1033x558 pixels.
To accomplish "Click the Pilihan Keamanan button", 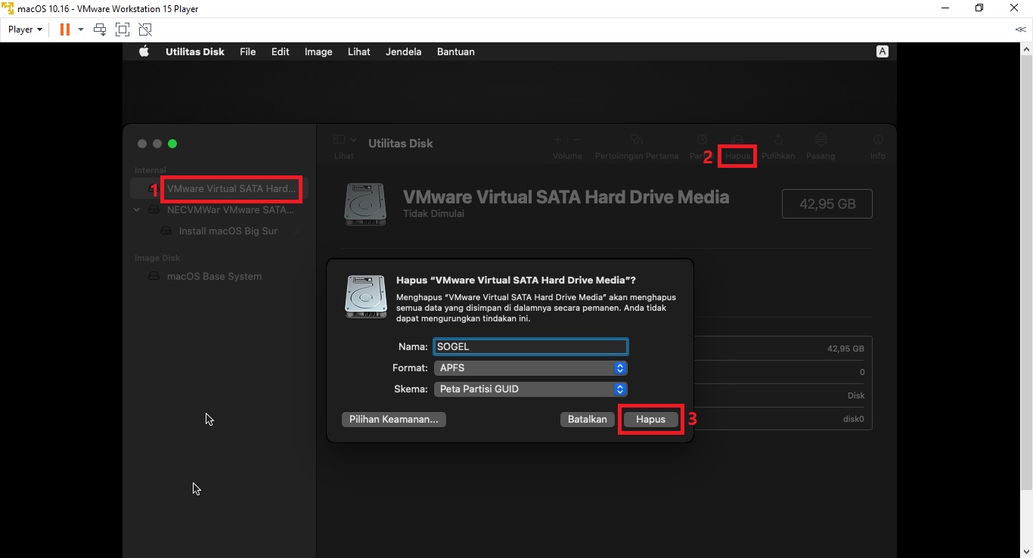I will [x=394, y=419].
